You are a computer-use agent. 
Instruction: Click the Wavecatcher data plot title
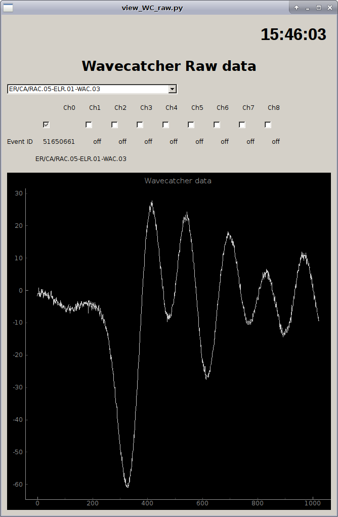pos(178,181)
